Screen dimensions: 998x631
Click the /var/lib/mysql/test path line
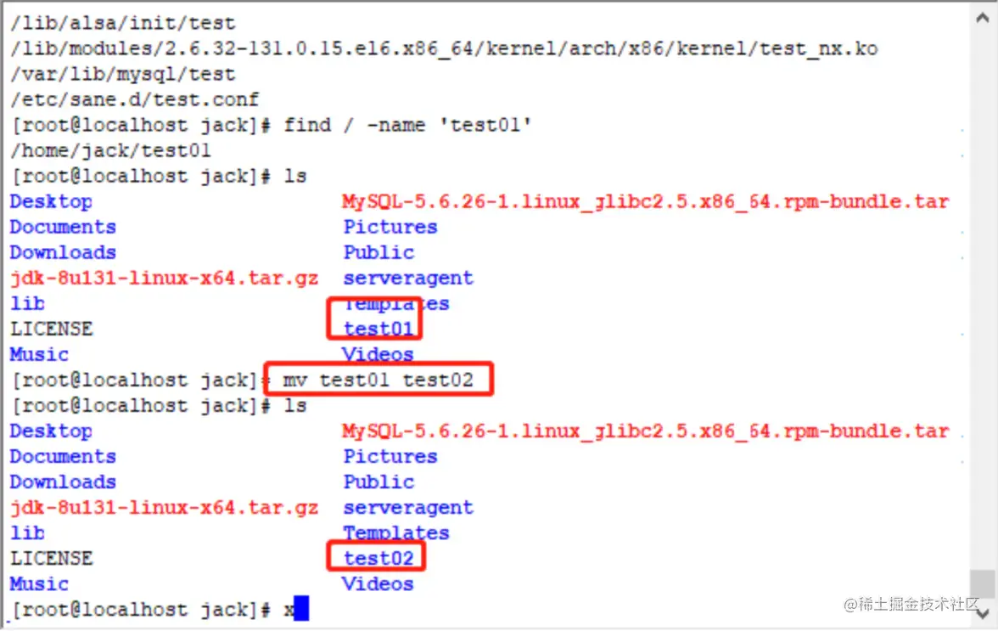(x=123, y=74)
